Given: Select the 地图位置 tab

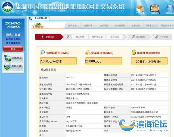Looking at the screenshot, I should pos(135,26).
